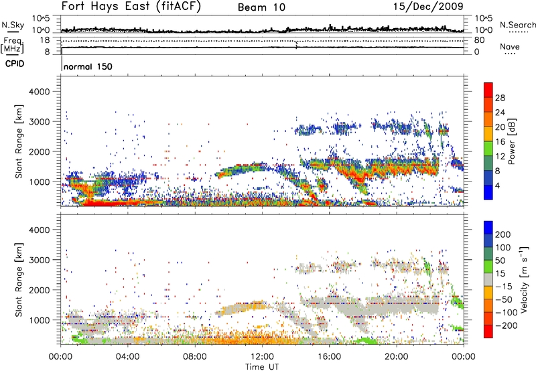Click the '04:00' time axis tick label
The width and height of the screenshot is (536, 371).
(x=128, y=357)
